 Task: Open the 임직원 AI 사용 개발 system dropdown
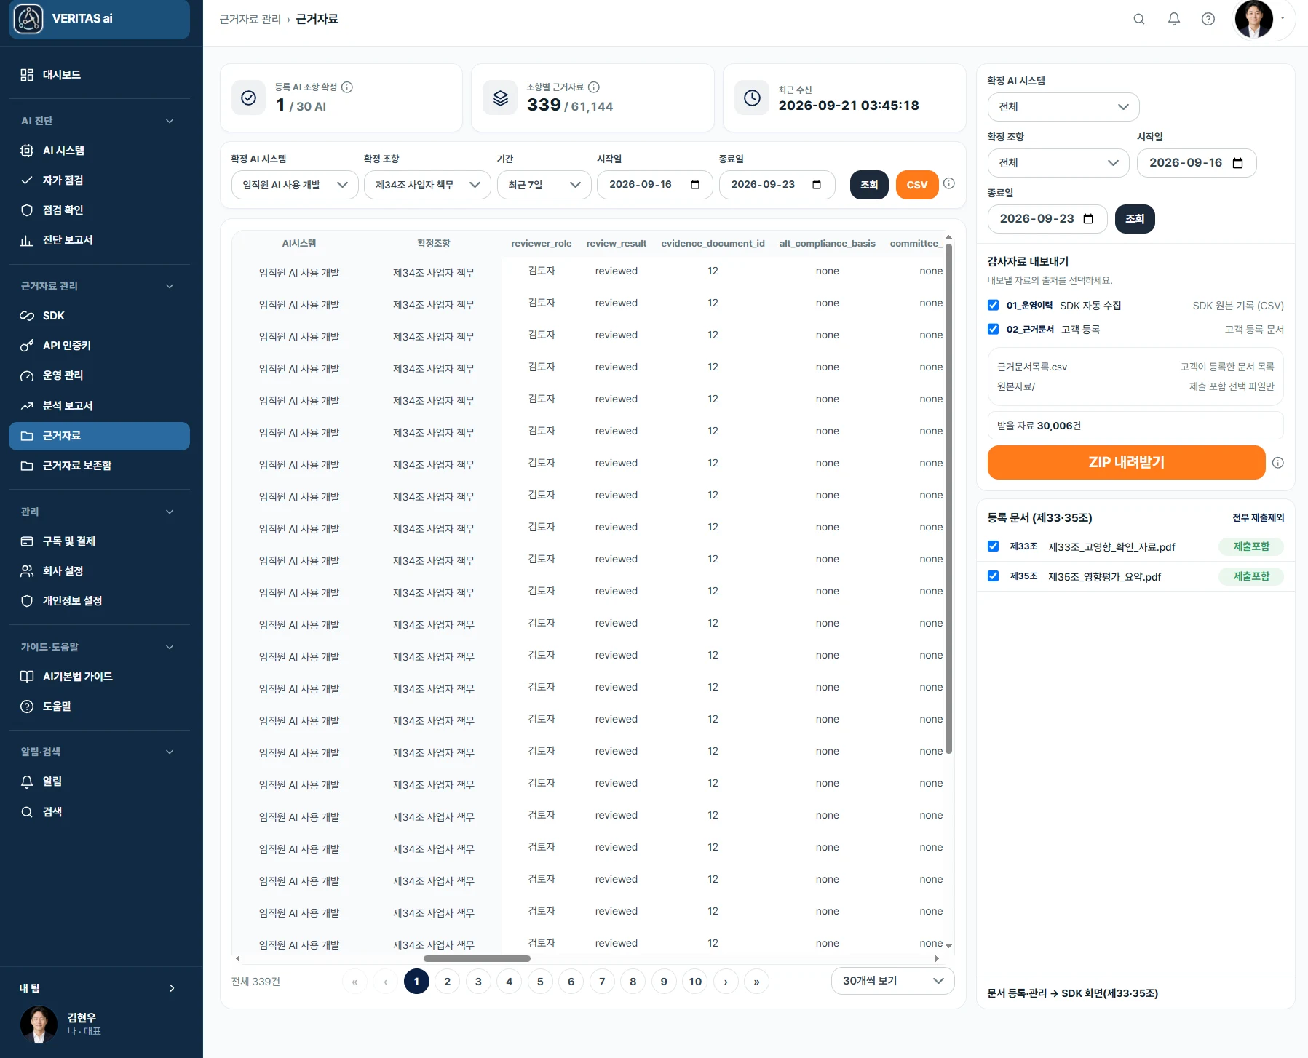coord(295,185)
